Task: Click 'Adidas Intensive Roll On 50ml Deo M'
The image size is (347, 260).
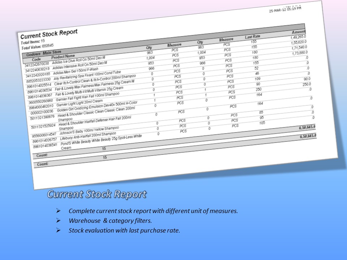Action: pos(80,65)
